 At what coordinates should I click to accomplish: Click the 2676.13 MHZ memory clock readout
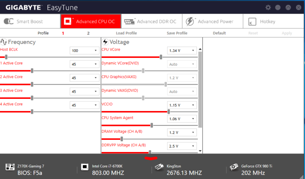pyautogui.click(x=184, y=173)
